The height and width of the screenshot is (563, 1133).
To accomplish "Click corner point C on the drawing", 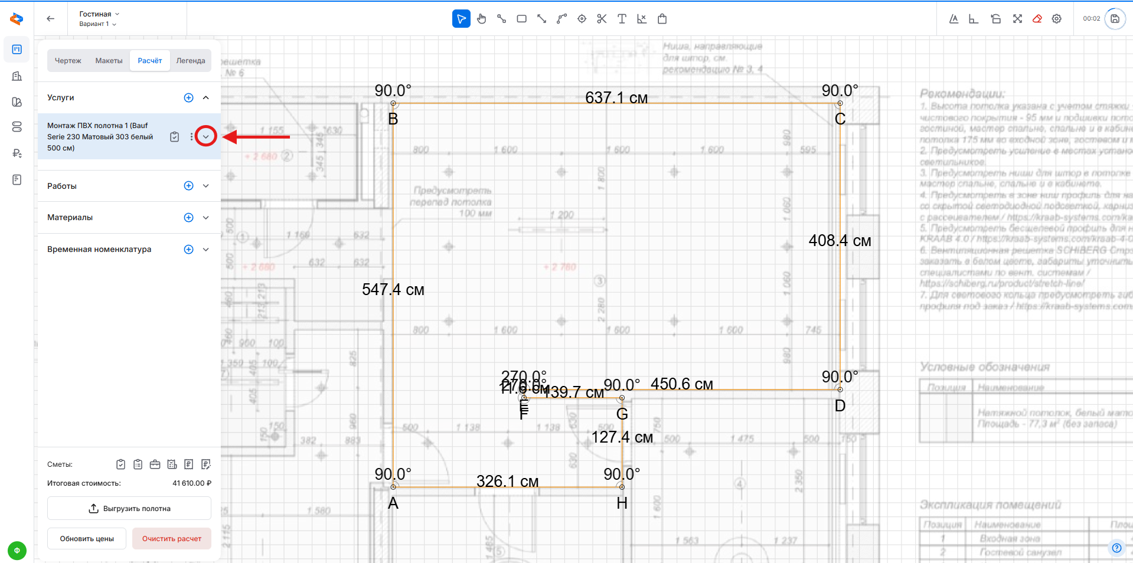I will pyautogui.click(x=840, y=104).
